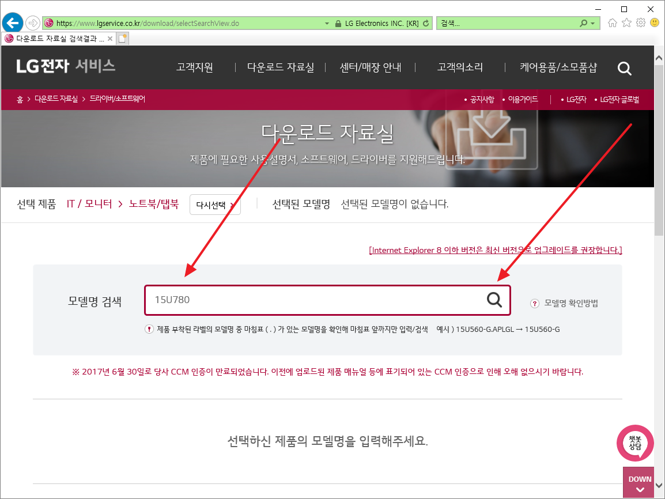
Task: Open the IE settings gear icon
Action: [640, 23]
